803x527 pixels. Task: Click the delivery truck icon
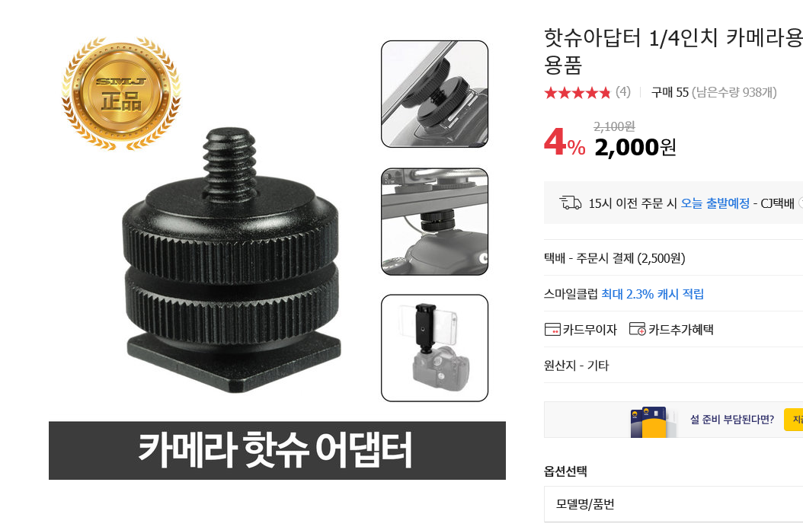point(570,203)
